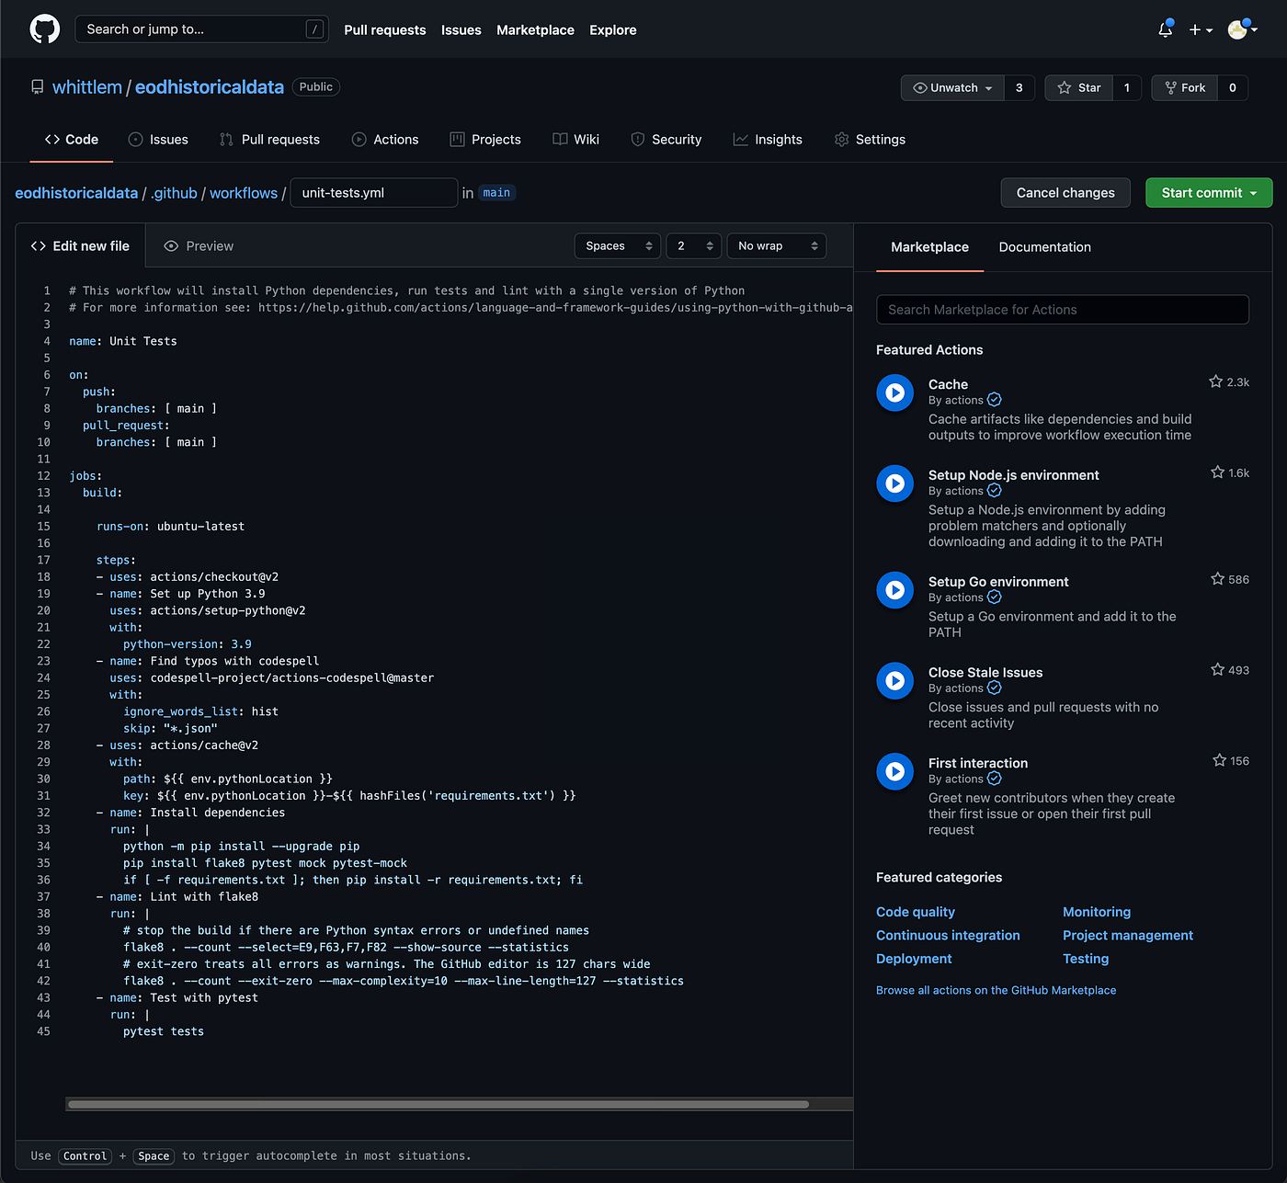1287x1183 pixels.
Task: Click the Setup Go star icon
Action: 1217,579
